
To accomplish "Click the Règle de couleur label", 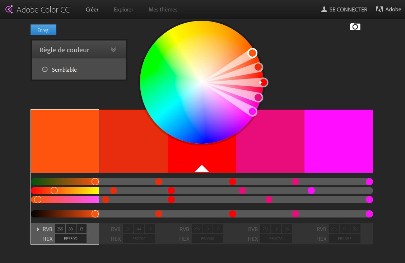I will [x=64, y=50].
